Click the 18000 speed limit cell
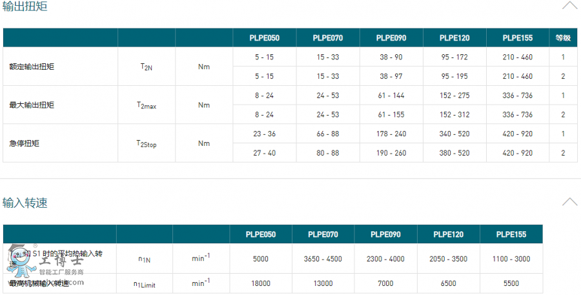Image resolution: width=581 pixels, height=295 pixels. coord(261,283)
